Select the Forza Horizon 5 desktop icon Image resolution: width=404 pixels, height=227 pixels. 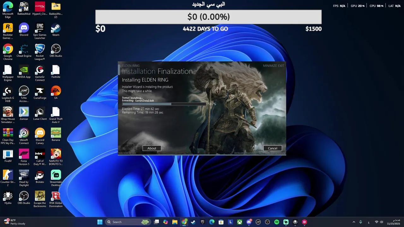[24, 157]
